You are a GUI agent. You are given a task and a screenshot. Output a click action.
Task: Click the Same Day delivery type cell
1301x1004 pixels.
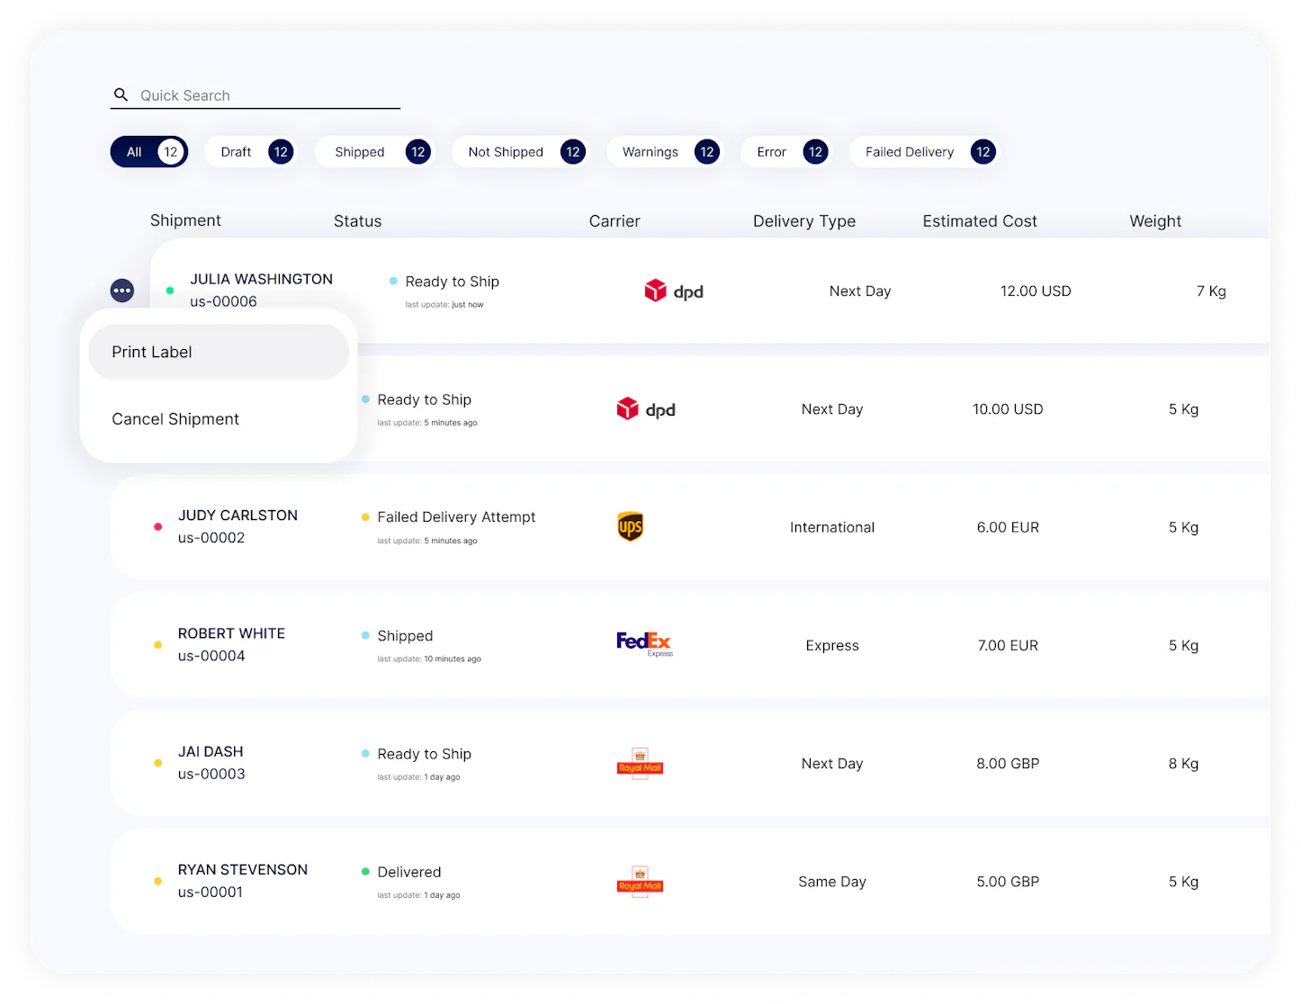pyautogui.click(x=832, y=882)
